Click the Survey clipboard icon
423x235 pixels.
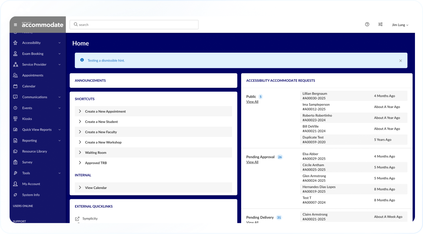click(x=15, y=162)
